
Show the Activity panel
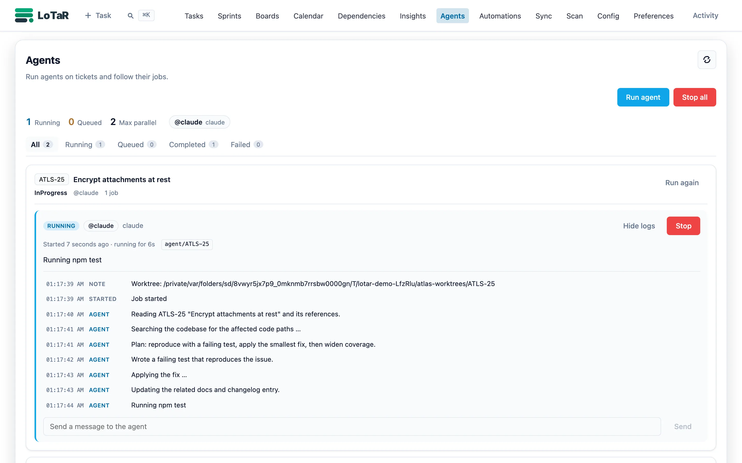pos(705,16)
